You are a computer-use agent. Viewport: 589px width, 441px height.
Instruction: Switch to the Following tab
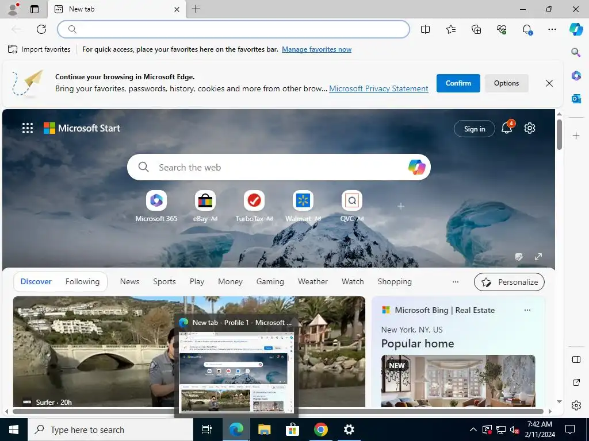(x=82, y=281)
